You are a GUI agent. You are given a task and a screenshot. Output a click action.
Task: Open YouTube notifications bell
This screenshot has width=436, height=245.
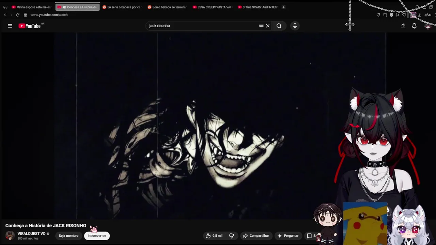(414, 26)
